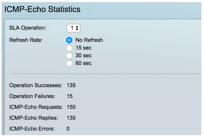Click the gray left border strip
204x137 pixels.
[2, 78]
